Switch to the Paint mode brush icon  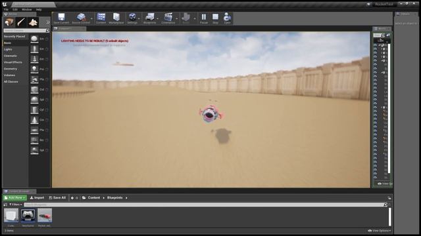tap(21, 22)
